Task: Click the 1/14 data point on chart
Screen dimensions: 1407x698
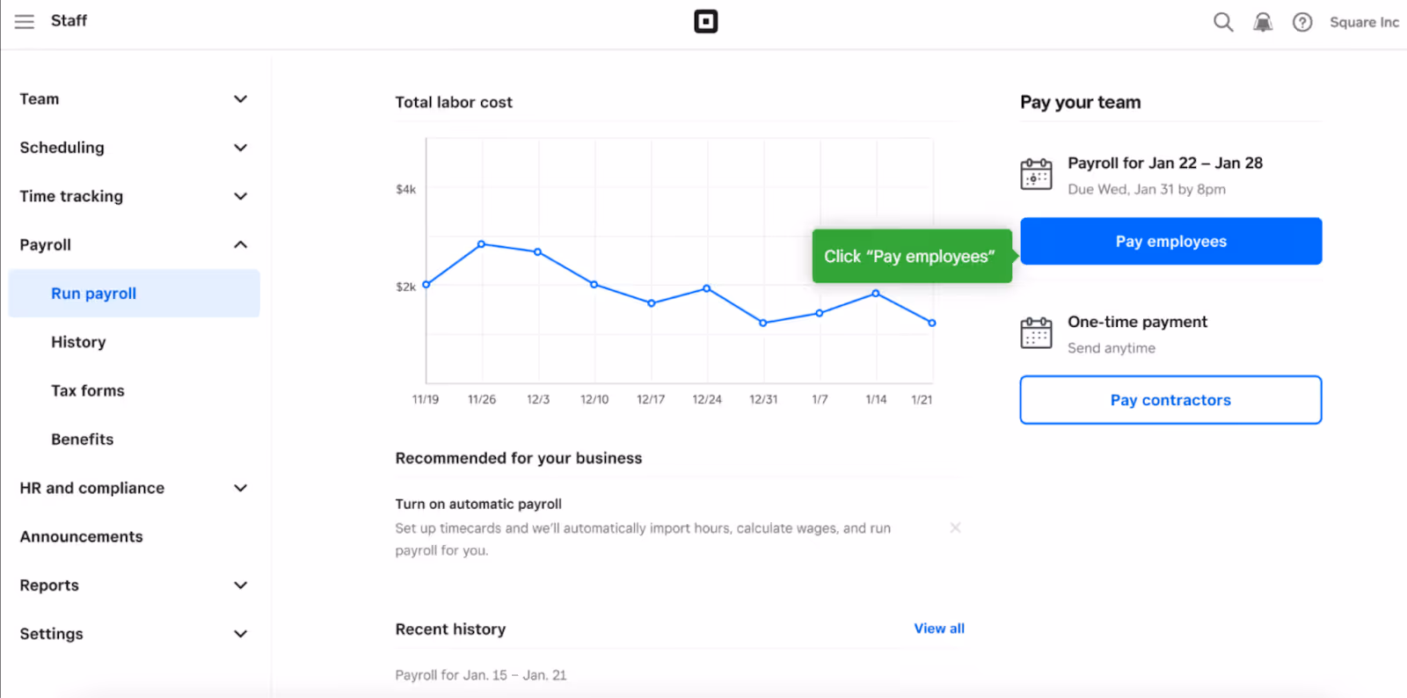Action: click(875, 294)
